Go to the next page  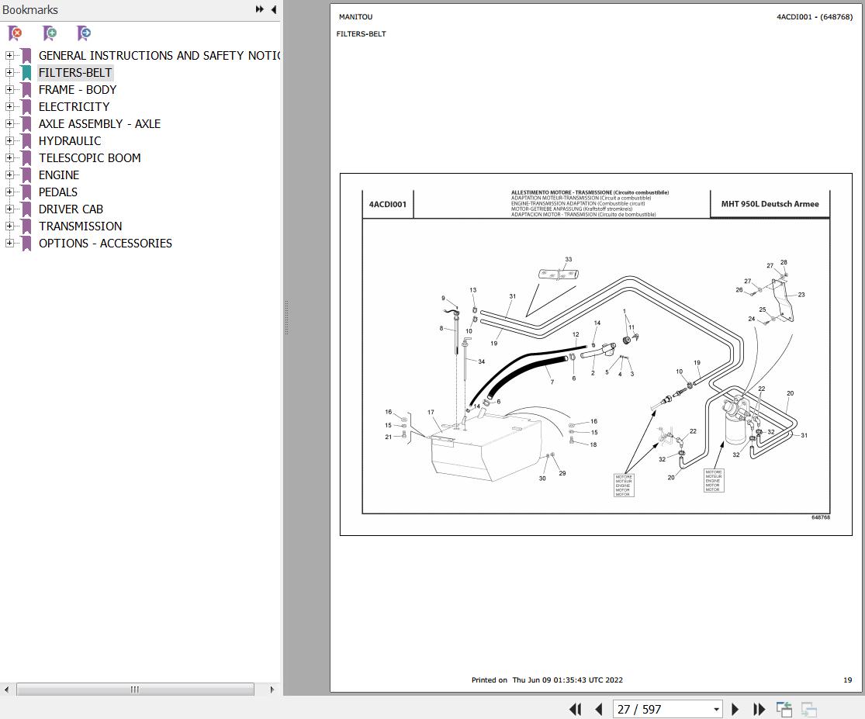[x=735, y=709]
